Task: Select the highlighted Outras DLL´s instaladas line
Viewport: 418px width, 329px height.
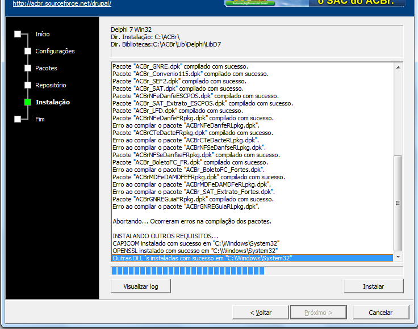Action: click(x=252, y=258)
